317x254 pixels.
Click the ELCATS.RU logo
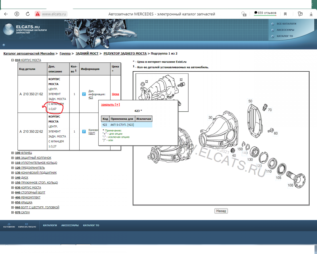25,29
